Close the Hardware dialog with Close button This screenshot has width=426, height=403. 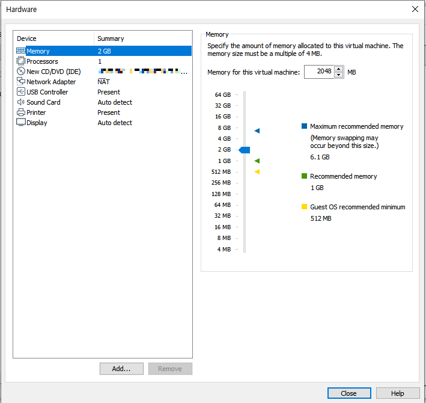pos(349,393)
